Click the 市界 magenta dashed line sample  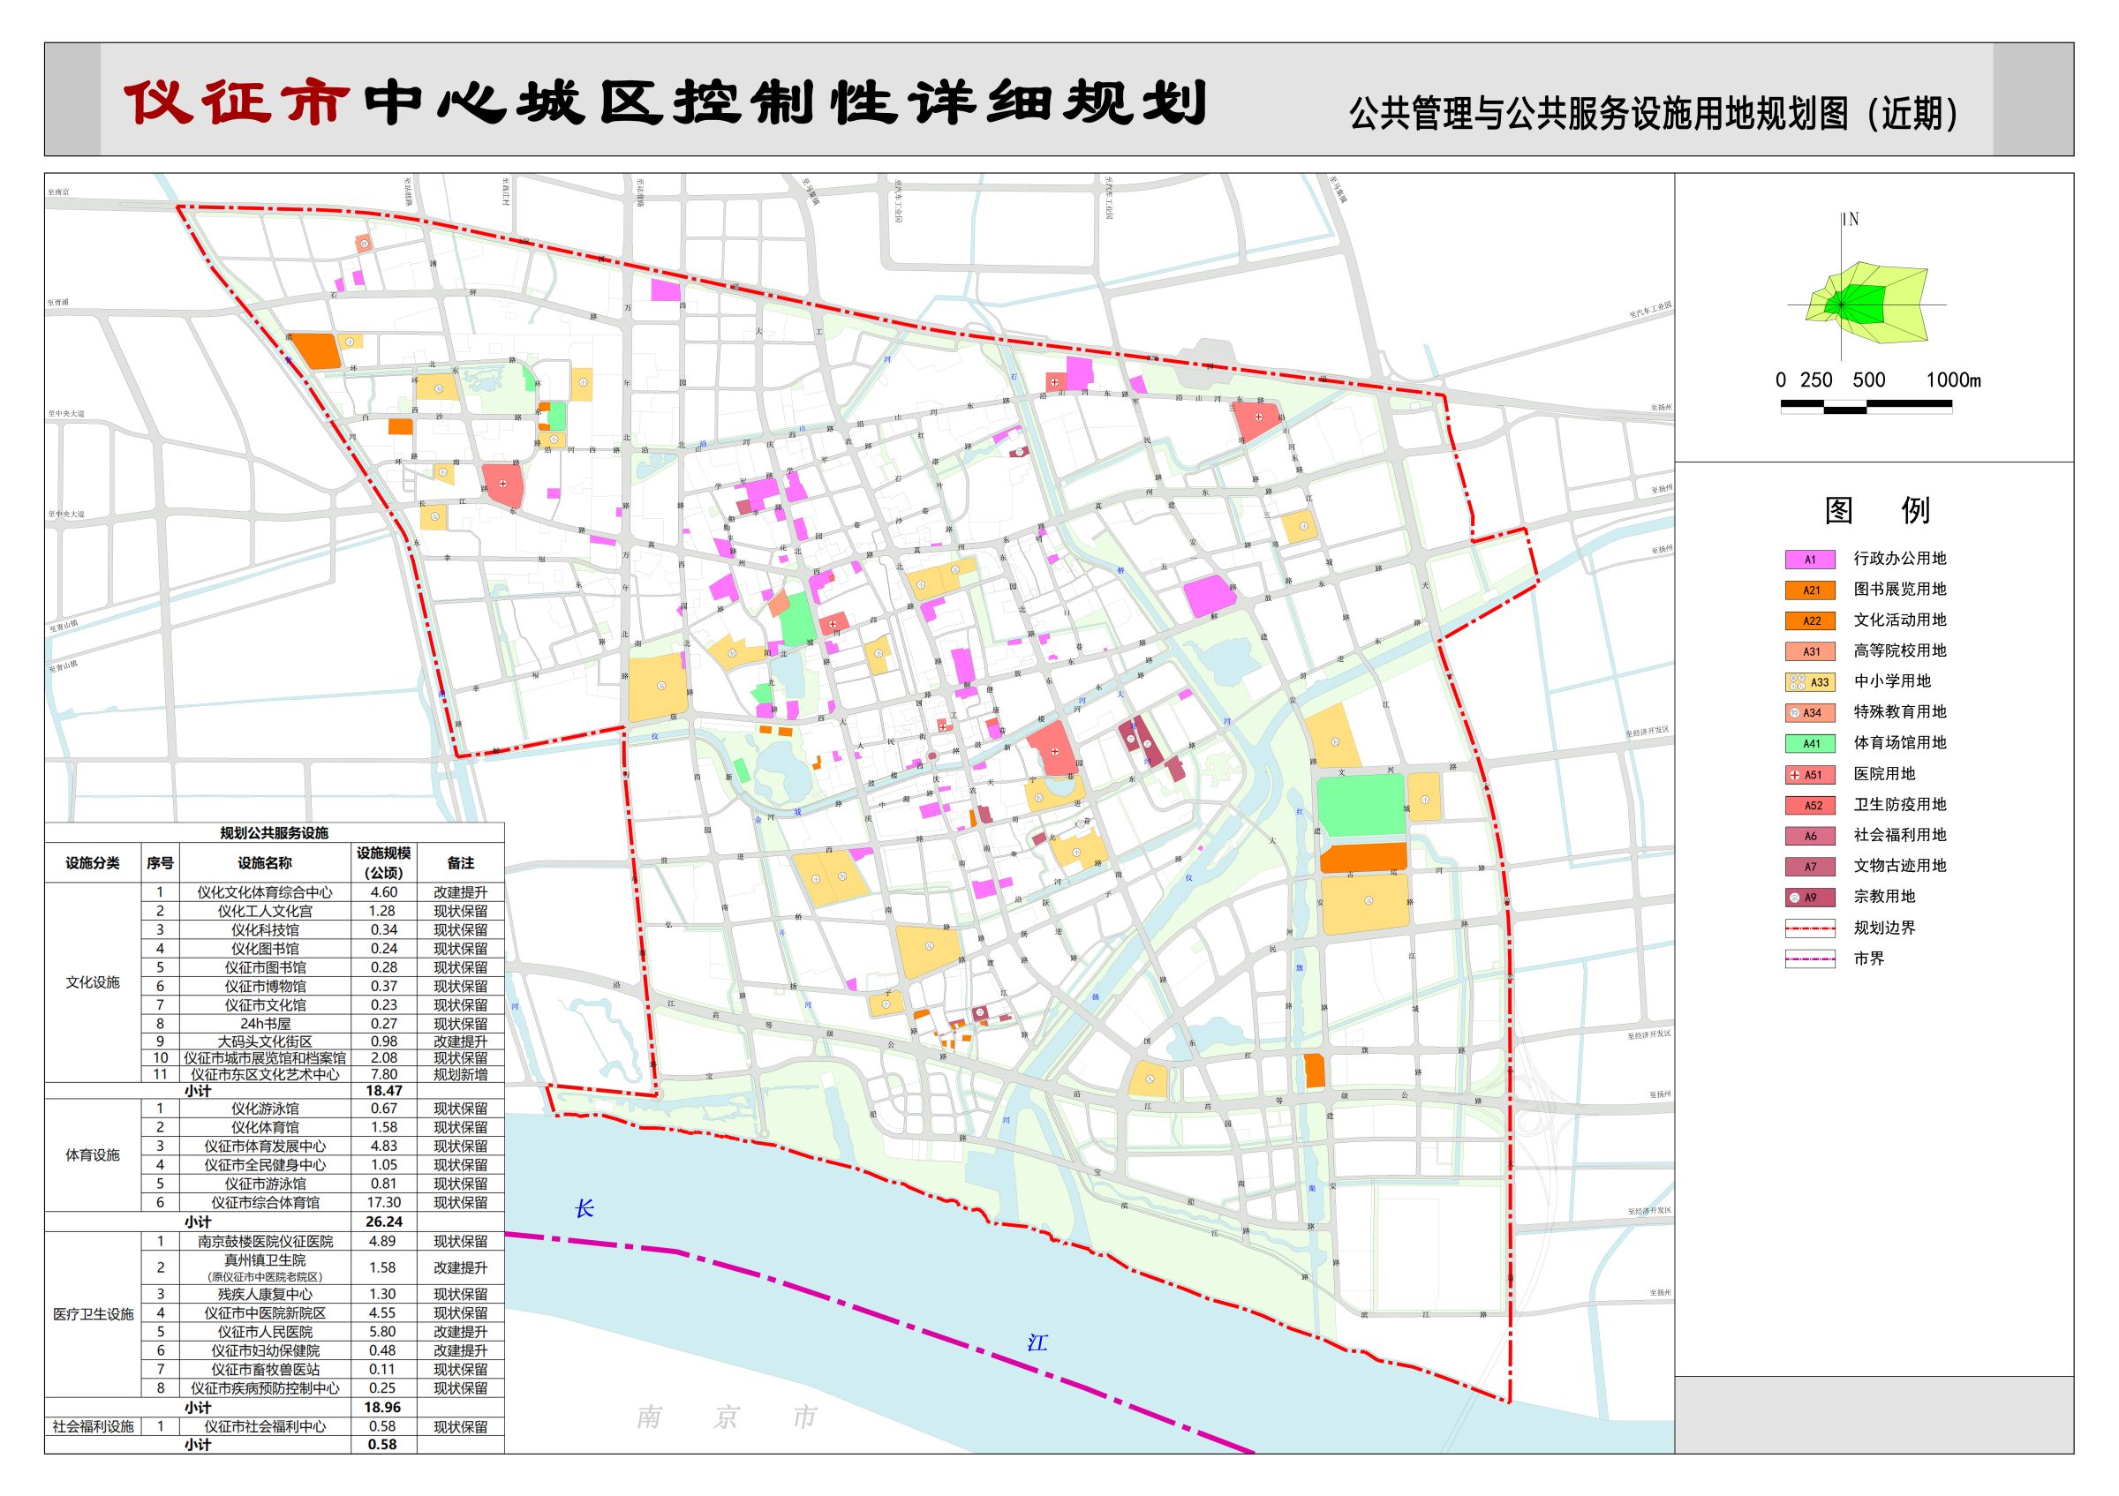(x=1809, y=959)
